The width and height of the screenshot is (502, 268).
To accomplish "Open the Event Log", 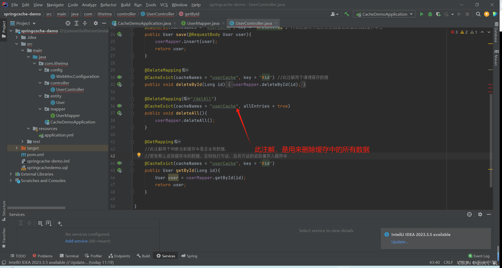I will [x=479, y=256].
